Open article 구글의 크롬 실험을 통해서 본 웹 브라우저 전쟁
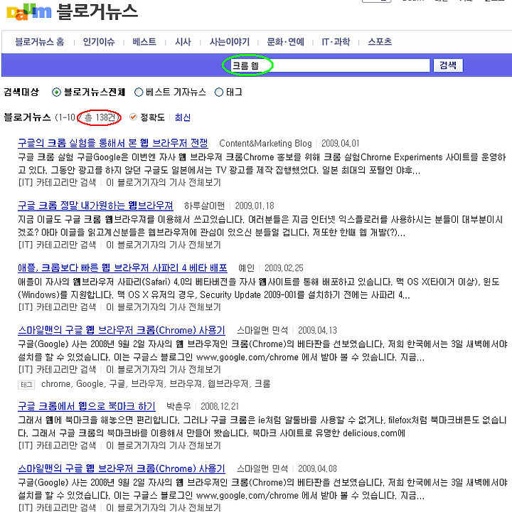512x515 pixels. [x=113, y=143]
